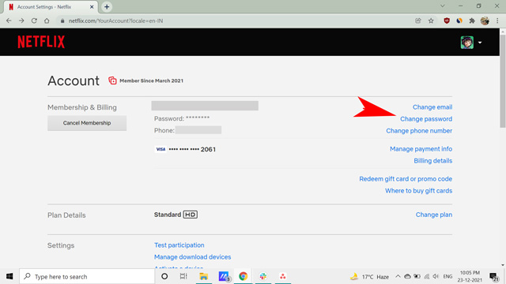Click the network tray icon
The width and height of the screenshot is (506, 284).
(x=426, y=276)
